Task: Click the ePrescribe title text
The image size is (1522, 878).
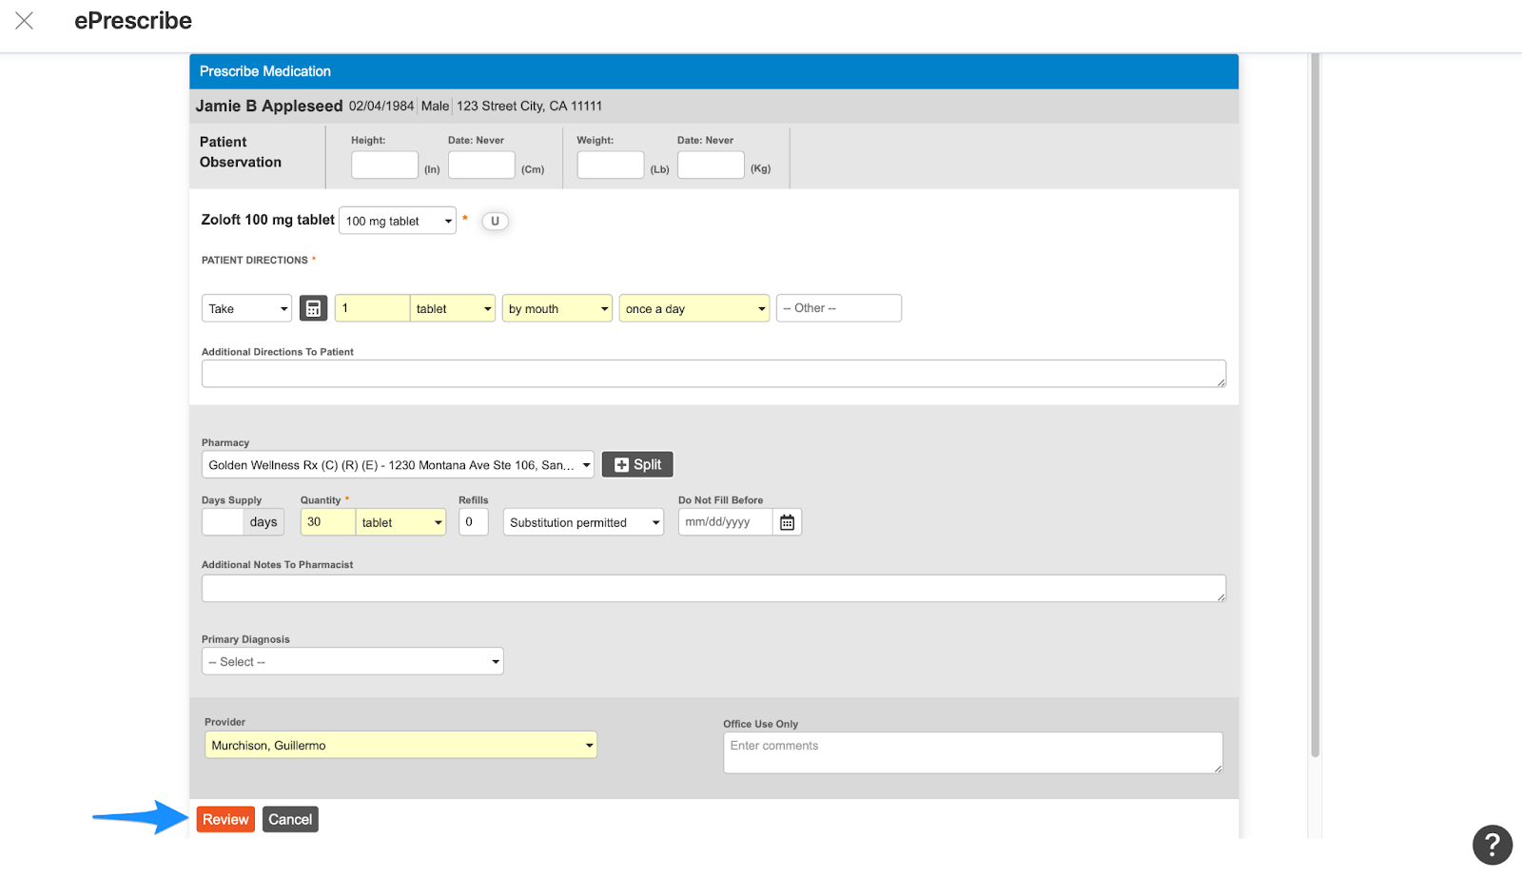Action: click(133, 21)
